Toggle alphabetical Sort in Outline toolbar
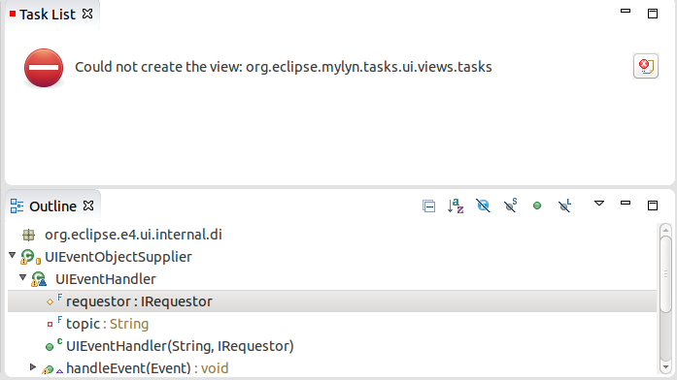The width and height of the screenshot is (677, 380). [x=456, y=206]
